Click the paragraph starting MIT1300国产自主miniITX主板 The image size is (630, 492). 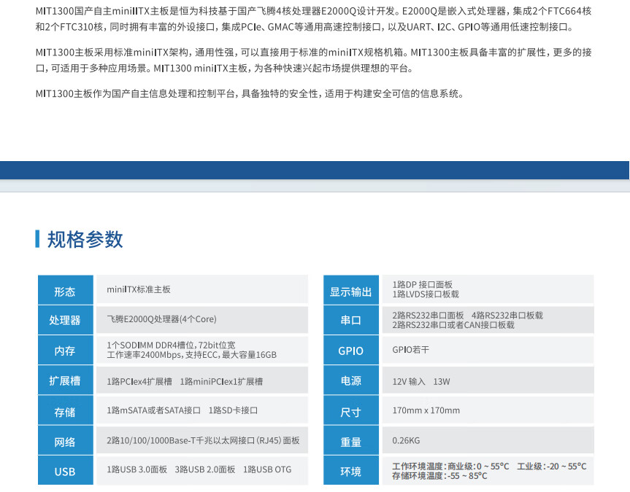(313, 19)
